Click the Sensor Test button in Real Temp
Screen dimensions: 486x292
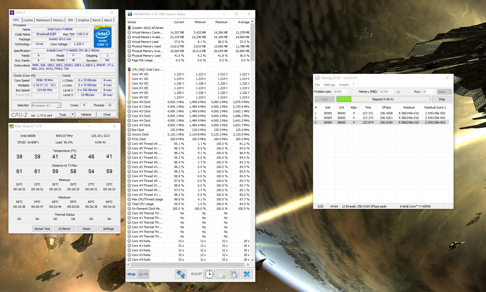point(42,229)
